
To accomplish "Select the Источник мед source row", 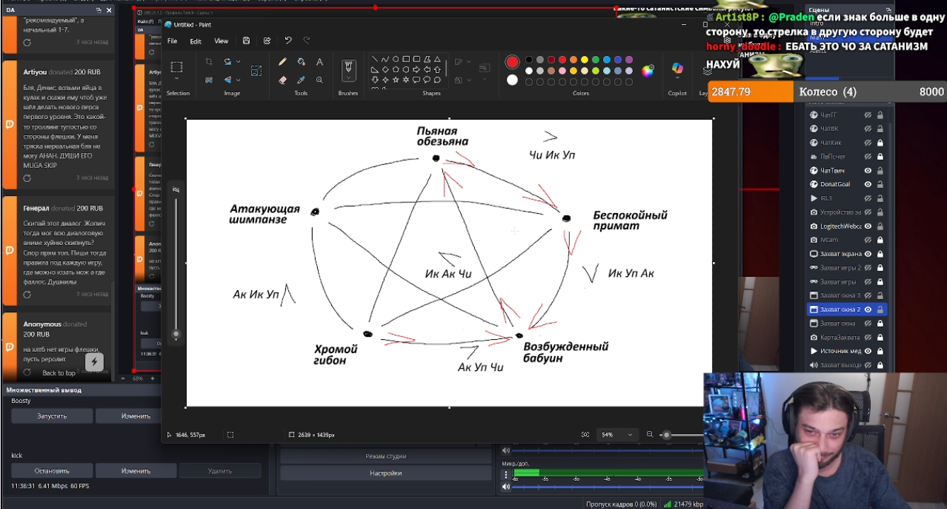I will click(846, 351).
